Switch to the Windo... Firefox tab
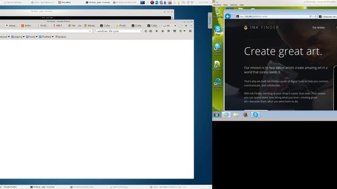 click(x=90, y=26)
